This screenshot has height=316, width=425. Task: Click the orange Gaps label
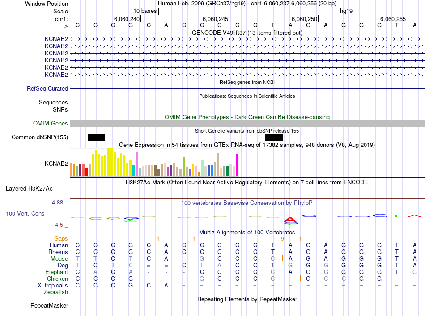61,239
